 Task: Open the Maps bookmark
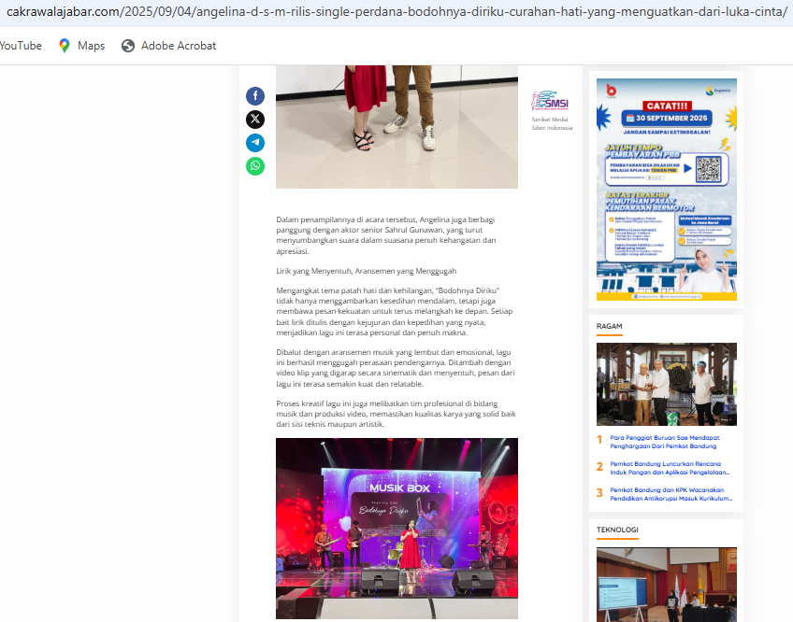(81, 46)
